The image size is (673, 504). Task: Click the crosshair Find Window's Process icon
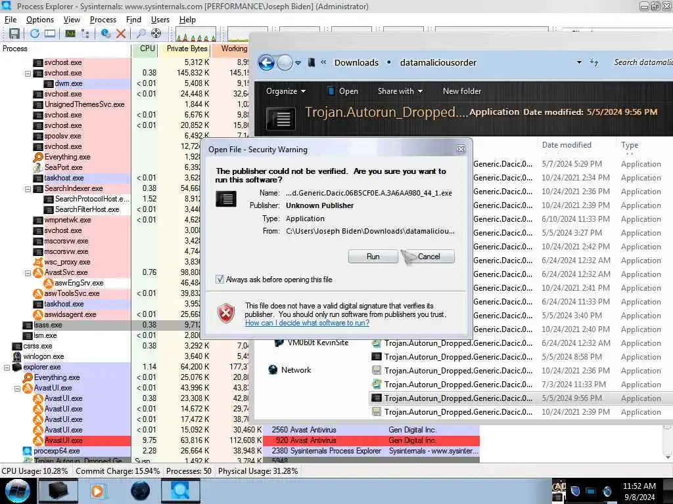[156, 33]
